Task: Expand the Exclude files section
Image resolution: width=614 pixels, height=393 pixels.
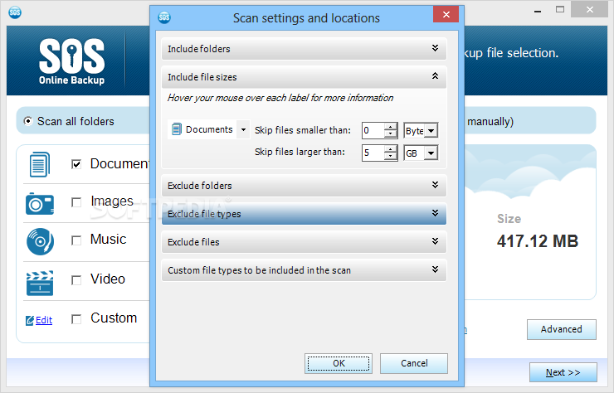Action: (304, 242)
